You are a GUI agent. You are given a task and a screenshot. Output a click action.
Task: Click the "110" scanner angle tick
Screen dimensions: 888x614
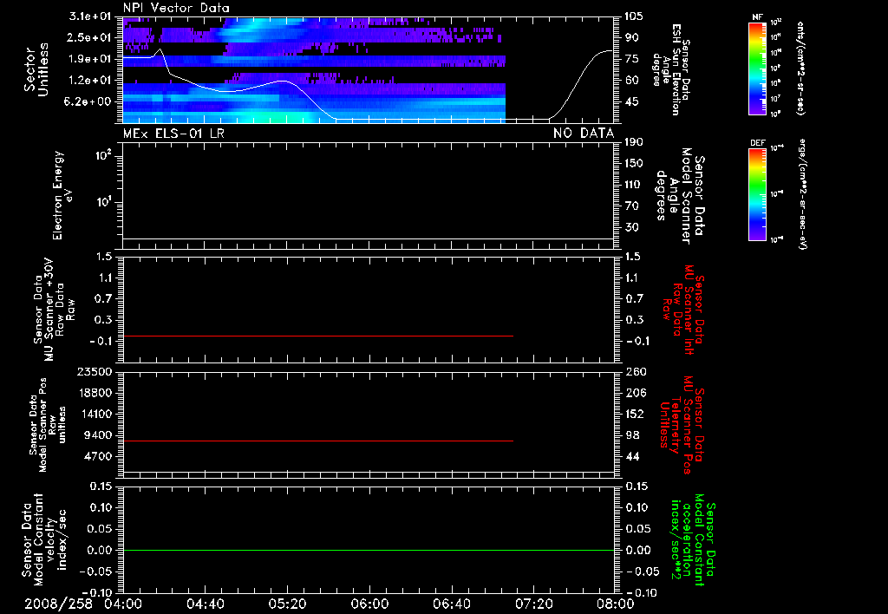(x=634, y=185)
